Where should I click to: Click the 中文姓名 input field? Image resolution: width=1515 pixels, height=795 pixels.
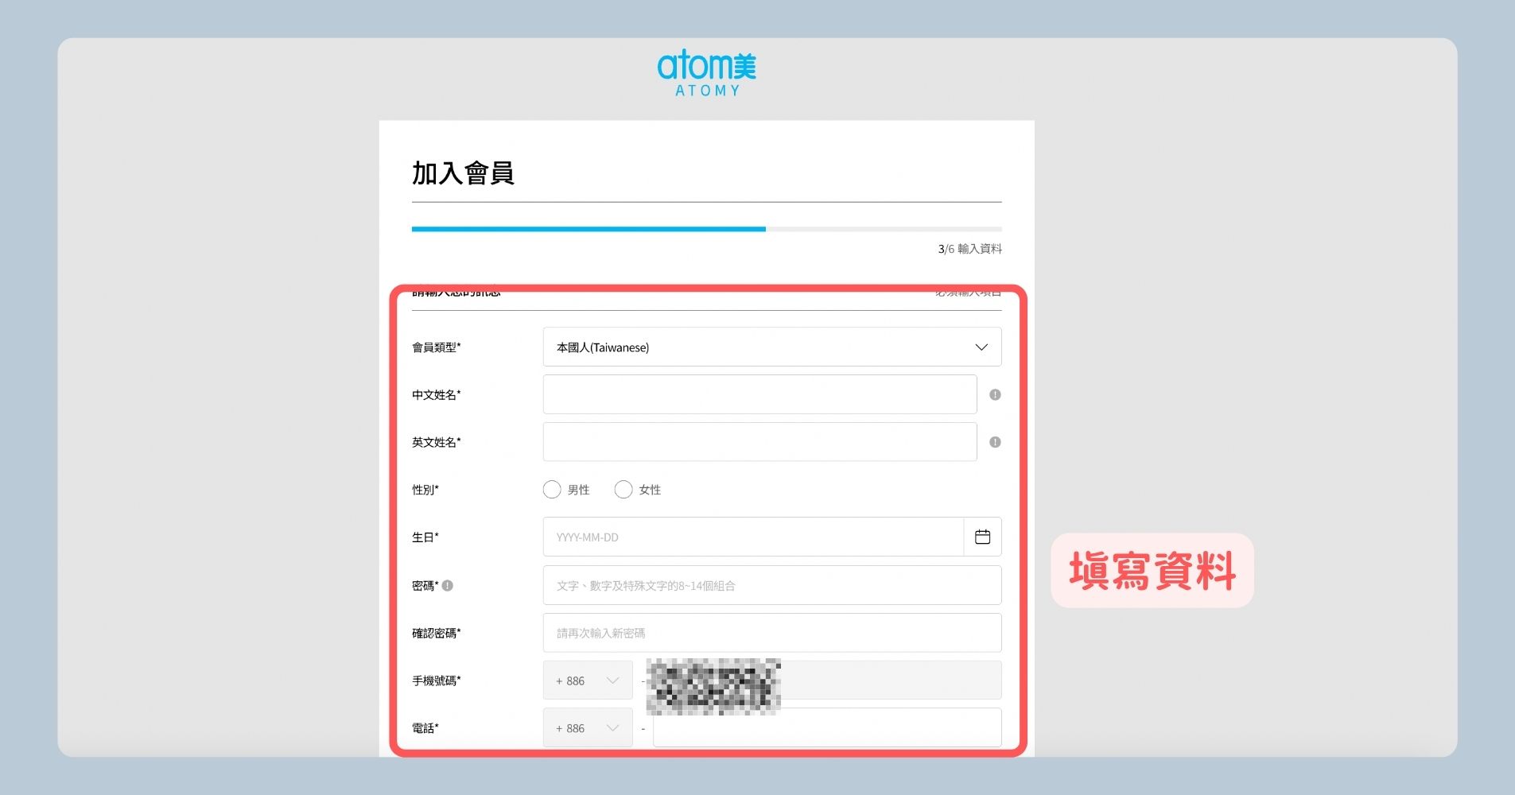tap(759, 394)
